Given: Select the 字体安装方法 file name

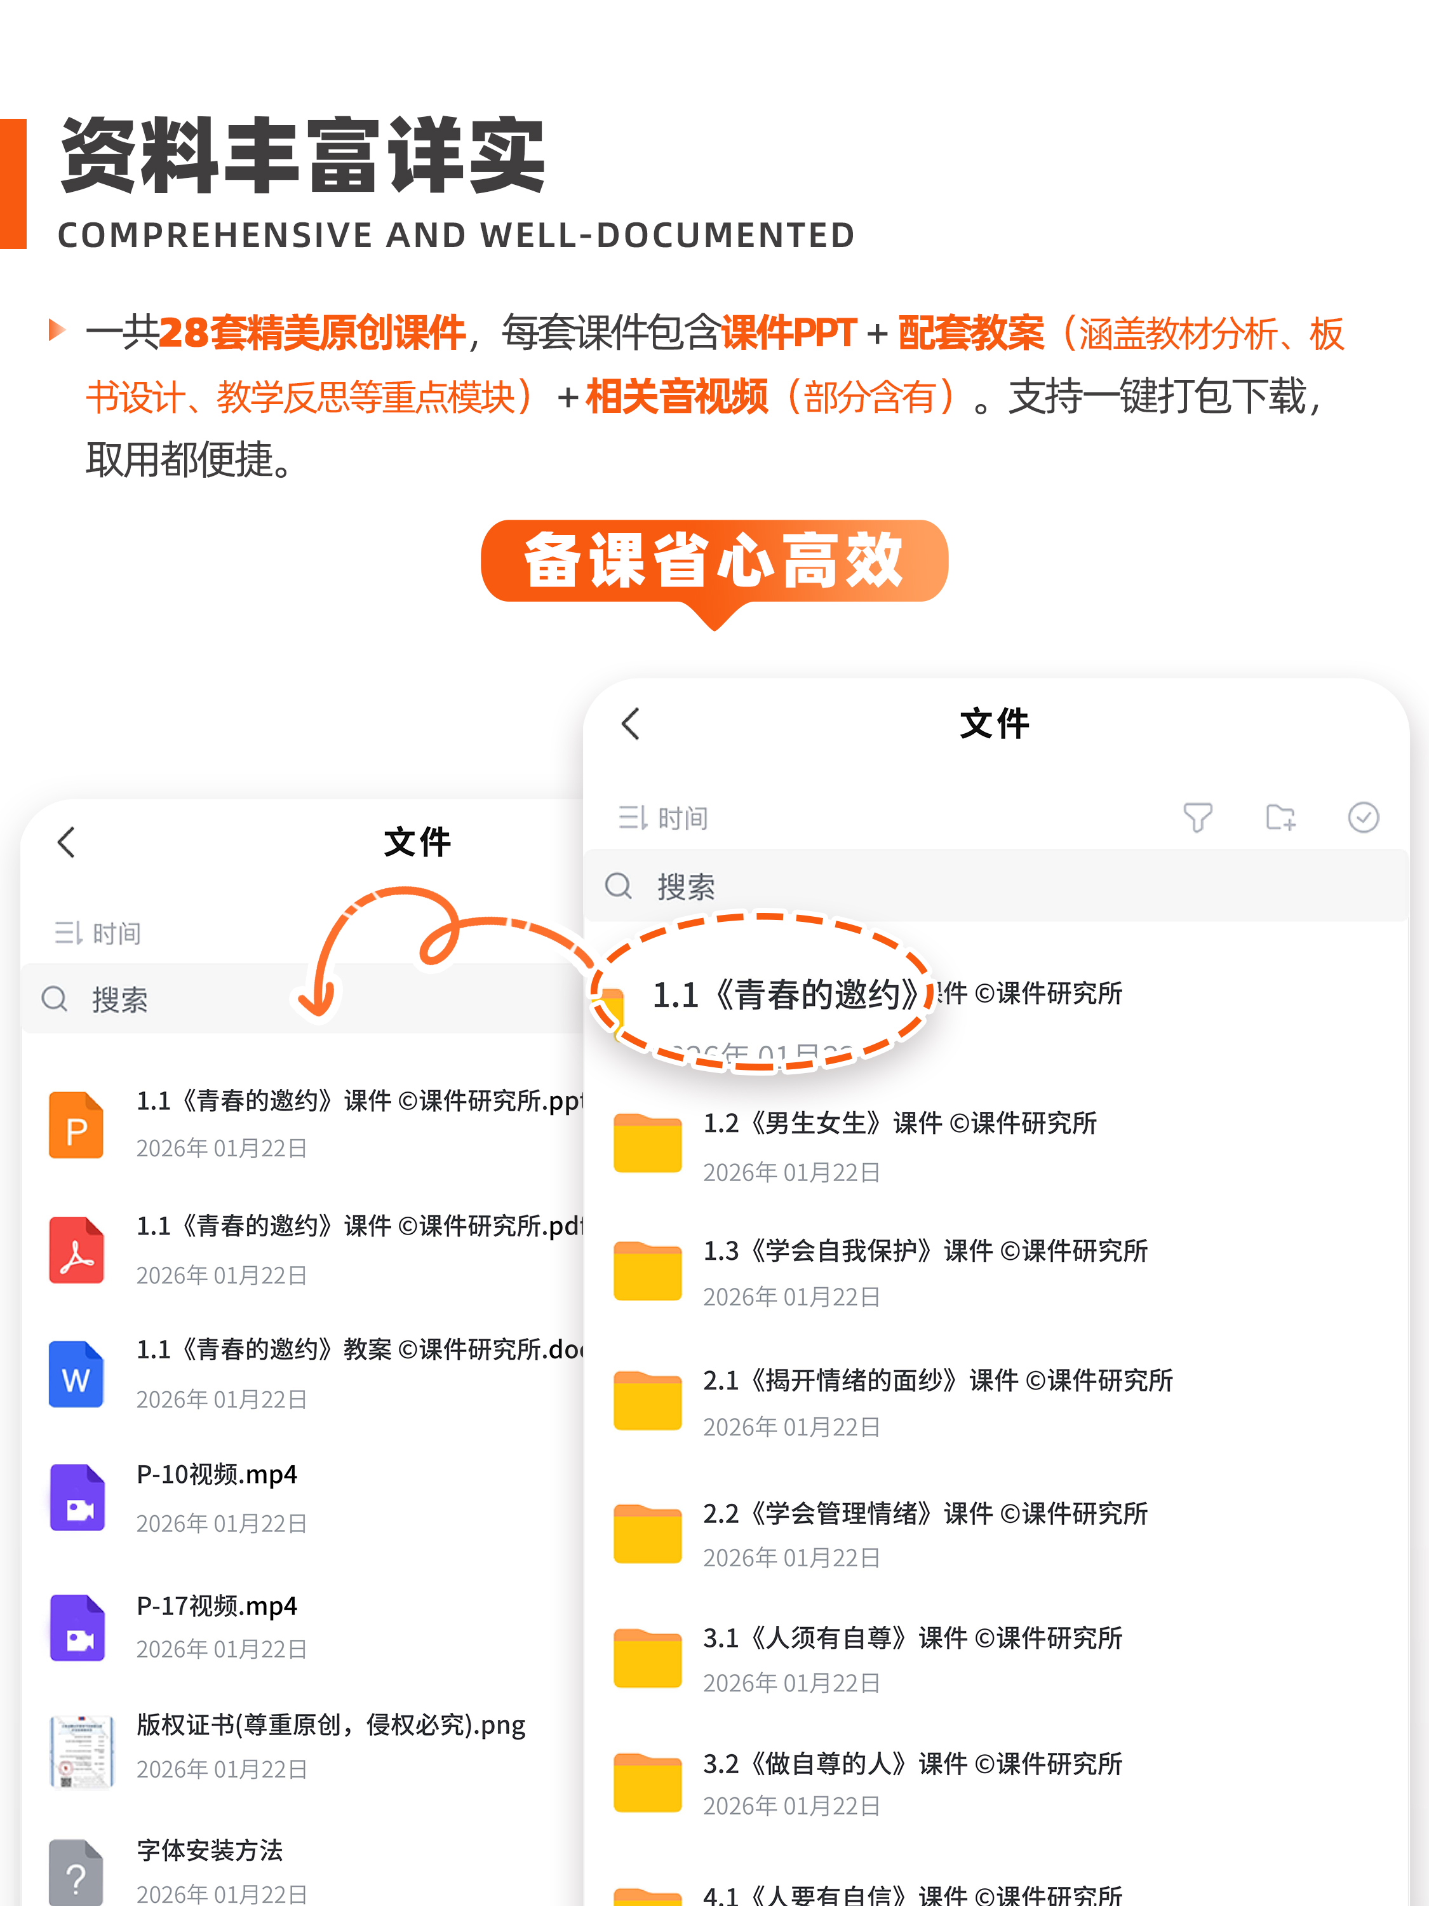Looking at the screenshot, I should 210,1850.
